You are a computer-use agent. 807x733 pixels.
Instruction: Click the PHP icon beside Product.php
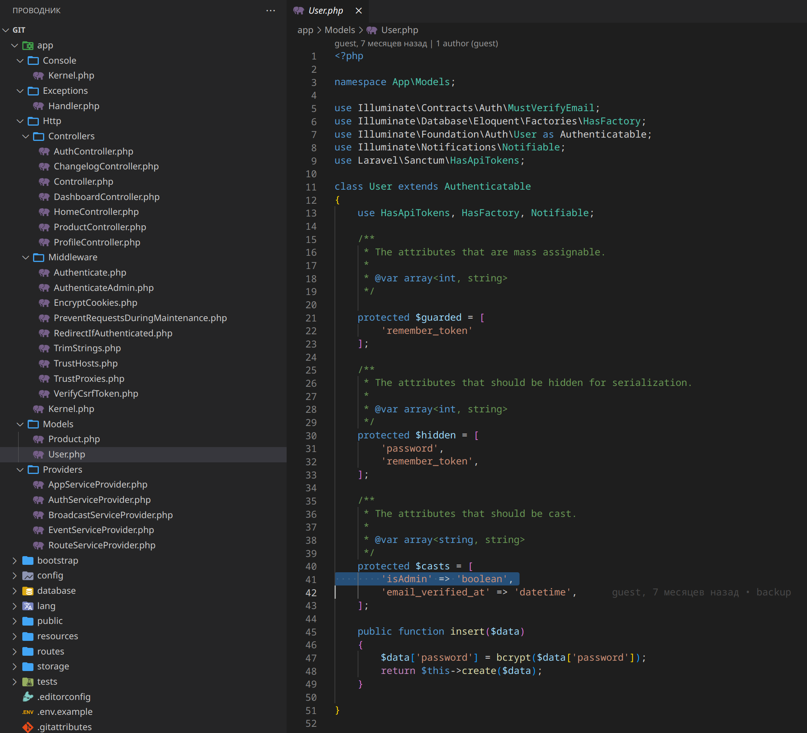pos(38,439)
